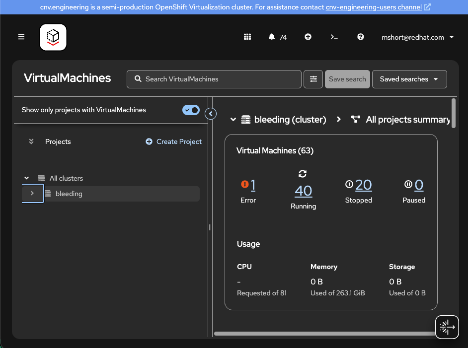
Task: Click the 40 Running VMs count
Action: 303,191
